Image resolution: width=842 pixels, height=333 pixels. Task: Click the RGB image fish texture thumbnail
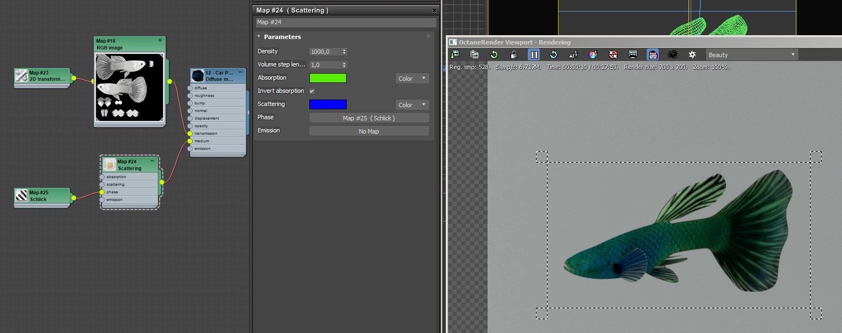click(x=129, y=87)
